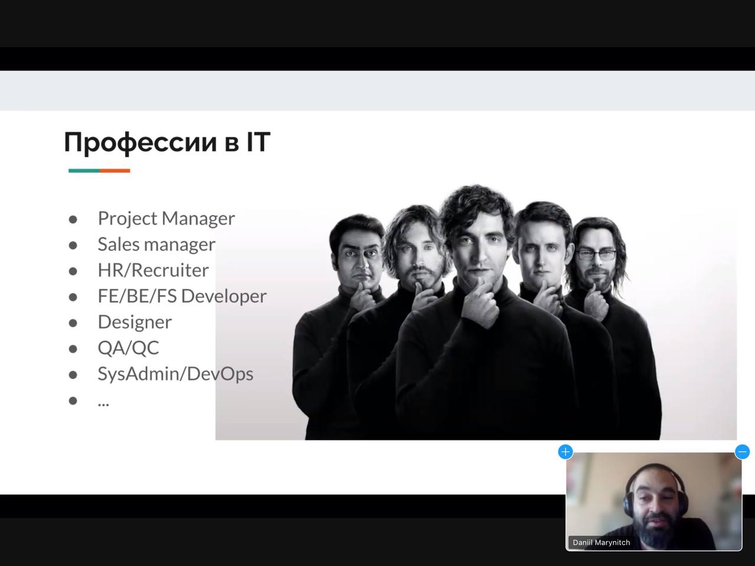Screen dimensions: 755x566
Task: Click the Daniil Marynitch name label
Action: point(601,542)
